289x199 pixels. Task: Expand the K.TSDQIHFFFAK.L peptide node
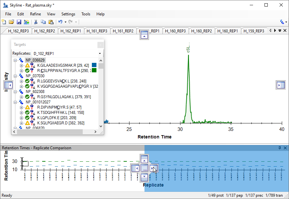coord(21,113)
